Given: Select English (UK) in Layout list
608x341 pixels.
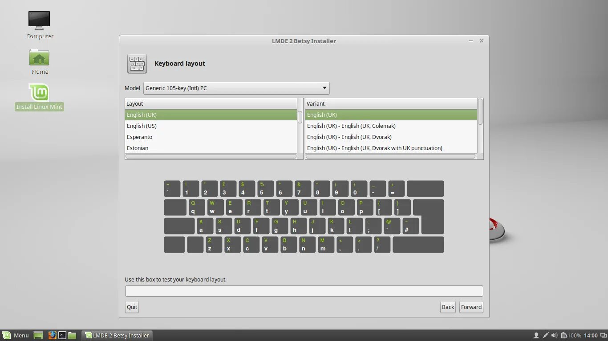Looking at the screenshot, I should 211,115.
